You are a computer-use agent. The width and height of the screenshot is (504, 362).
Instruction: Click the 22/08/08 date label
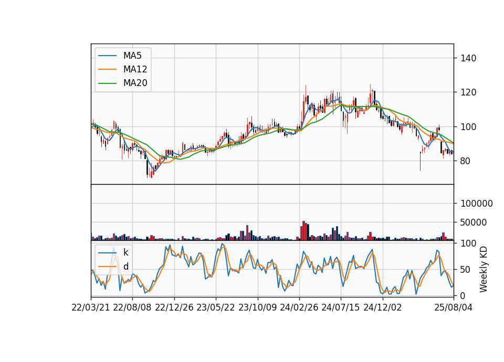coord(132,307)
